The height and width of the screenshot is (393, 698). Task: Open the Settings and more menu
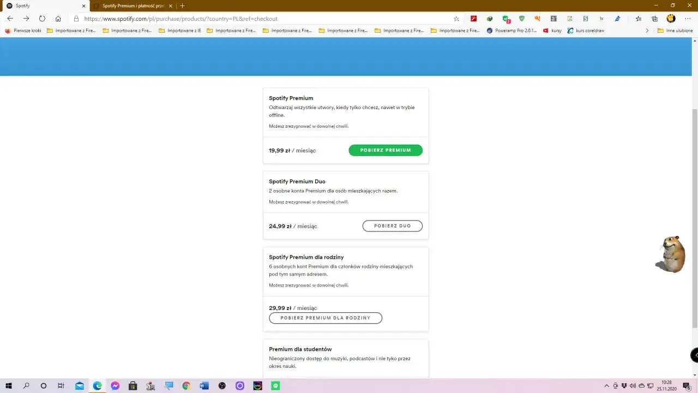[687, 18]
